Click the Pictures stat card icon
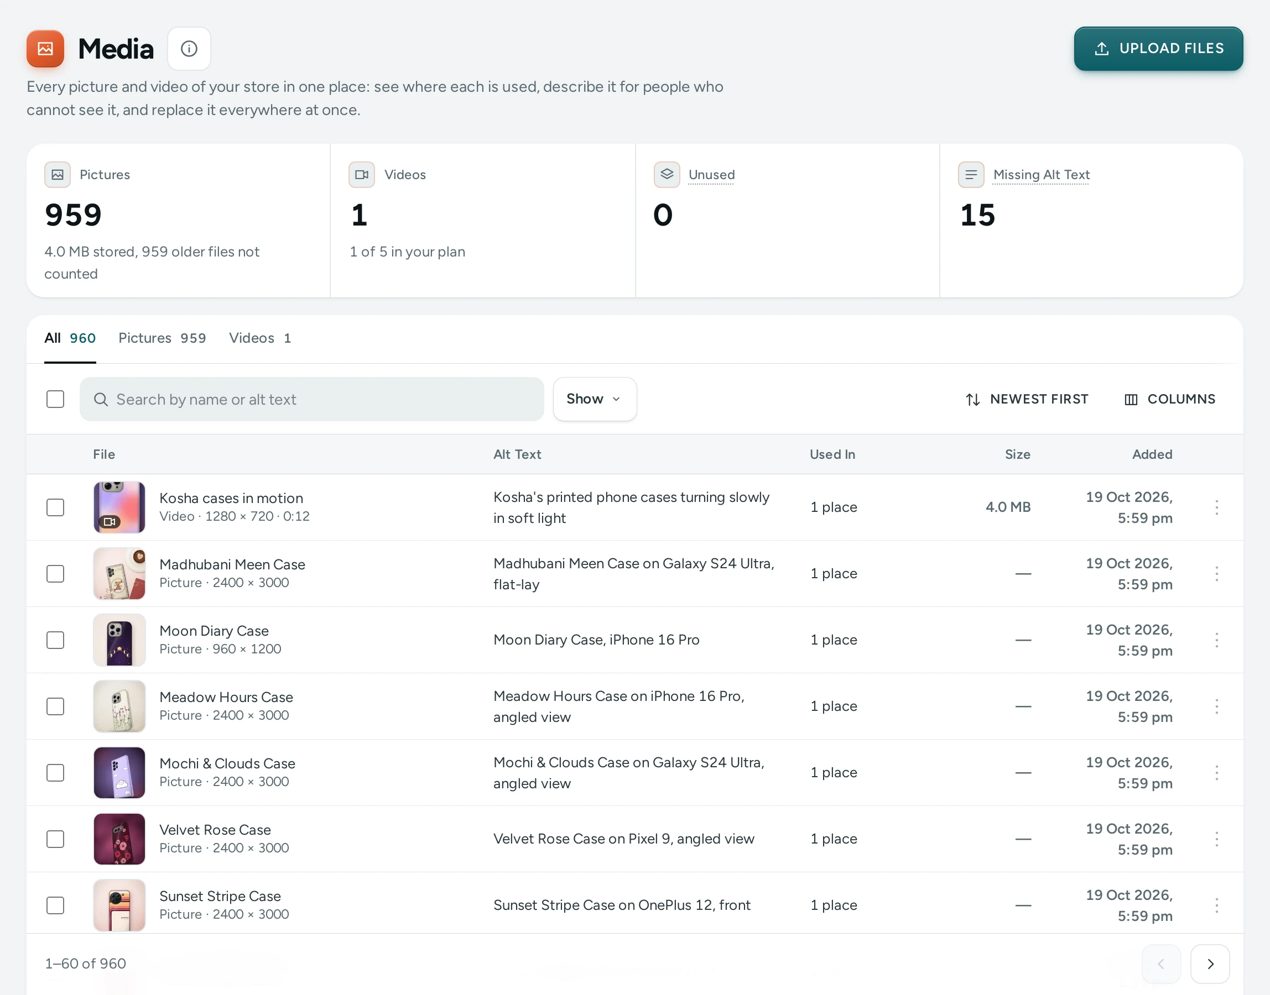This screenshot has height=995, width=1270. point(57,175)
